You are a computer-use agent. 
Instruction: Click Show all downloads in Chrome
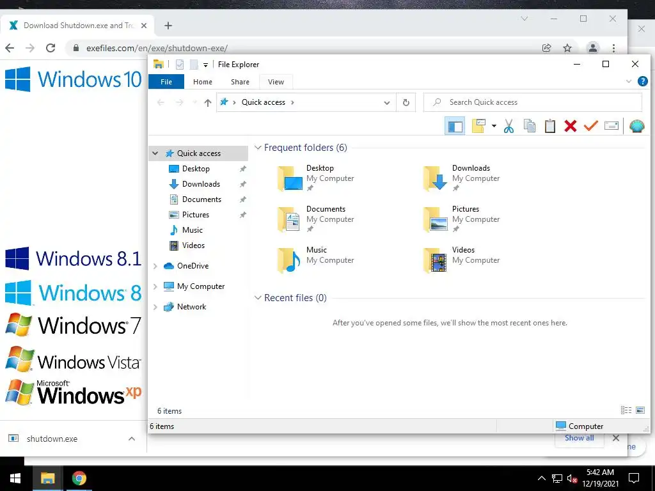(579, 438)
